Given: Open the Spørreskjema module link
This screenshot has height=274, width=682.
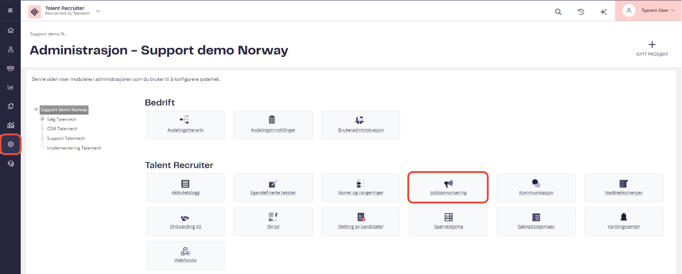Looking at the screenshot, I should [x=448, y=227].
